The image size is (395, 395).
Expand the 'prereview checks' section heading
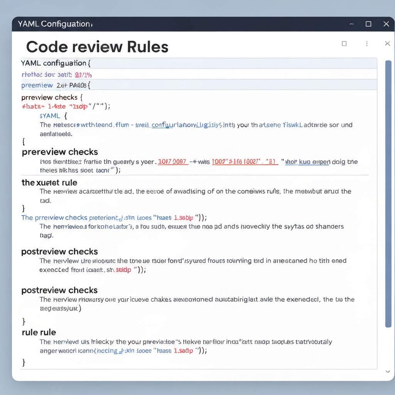59,152
